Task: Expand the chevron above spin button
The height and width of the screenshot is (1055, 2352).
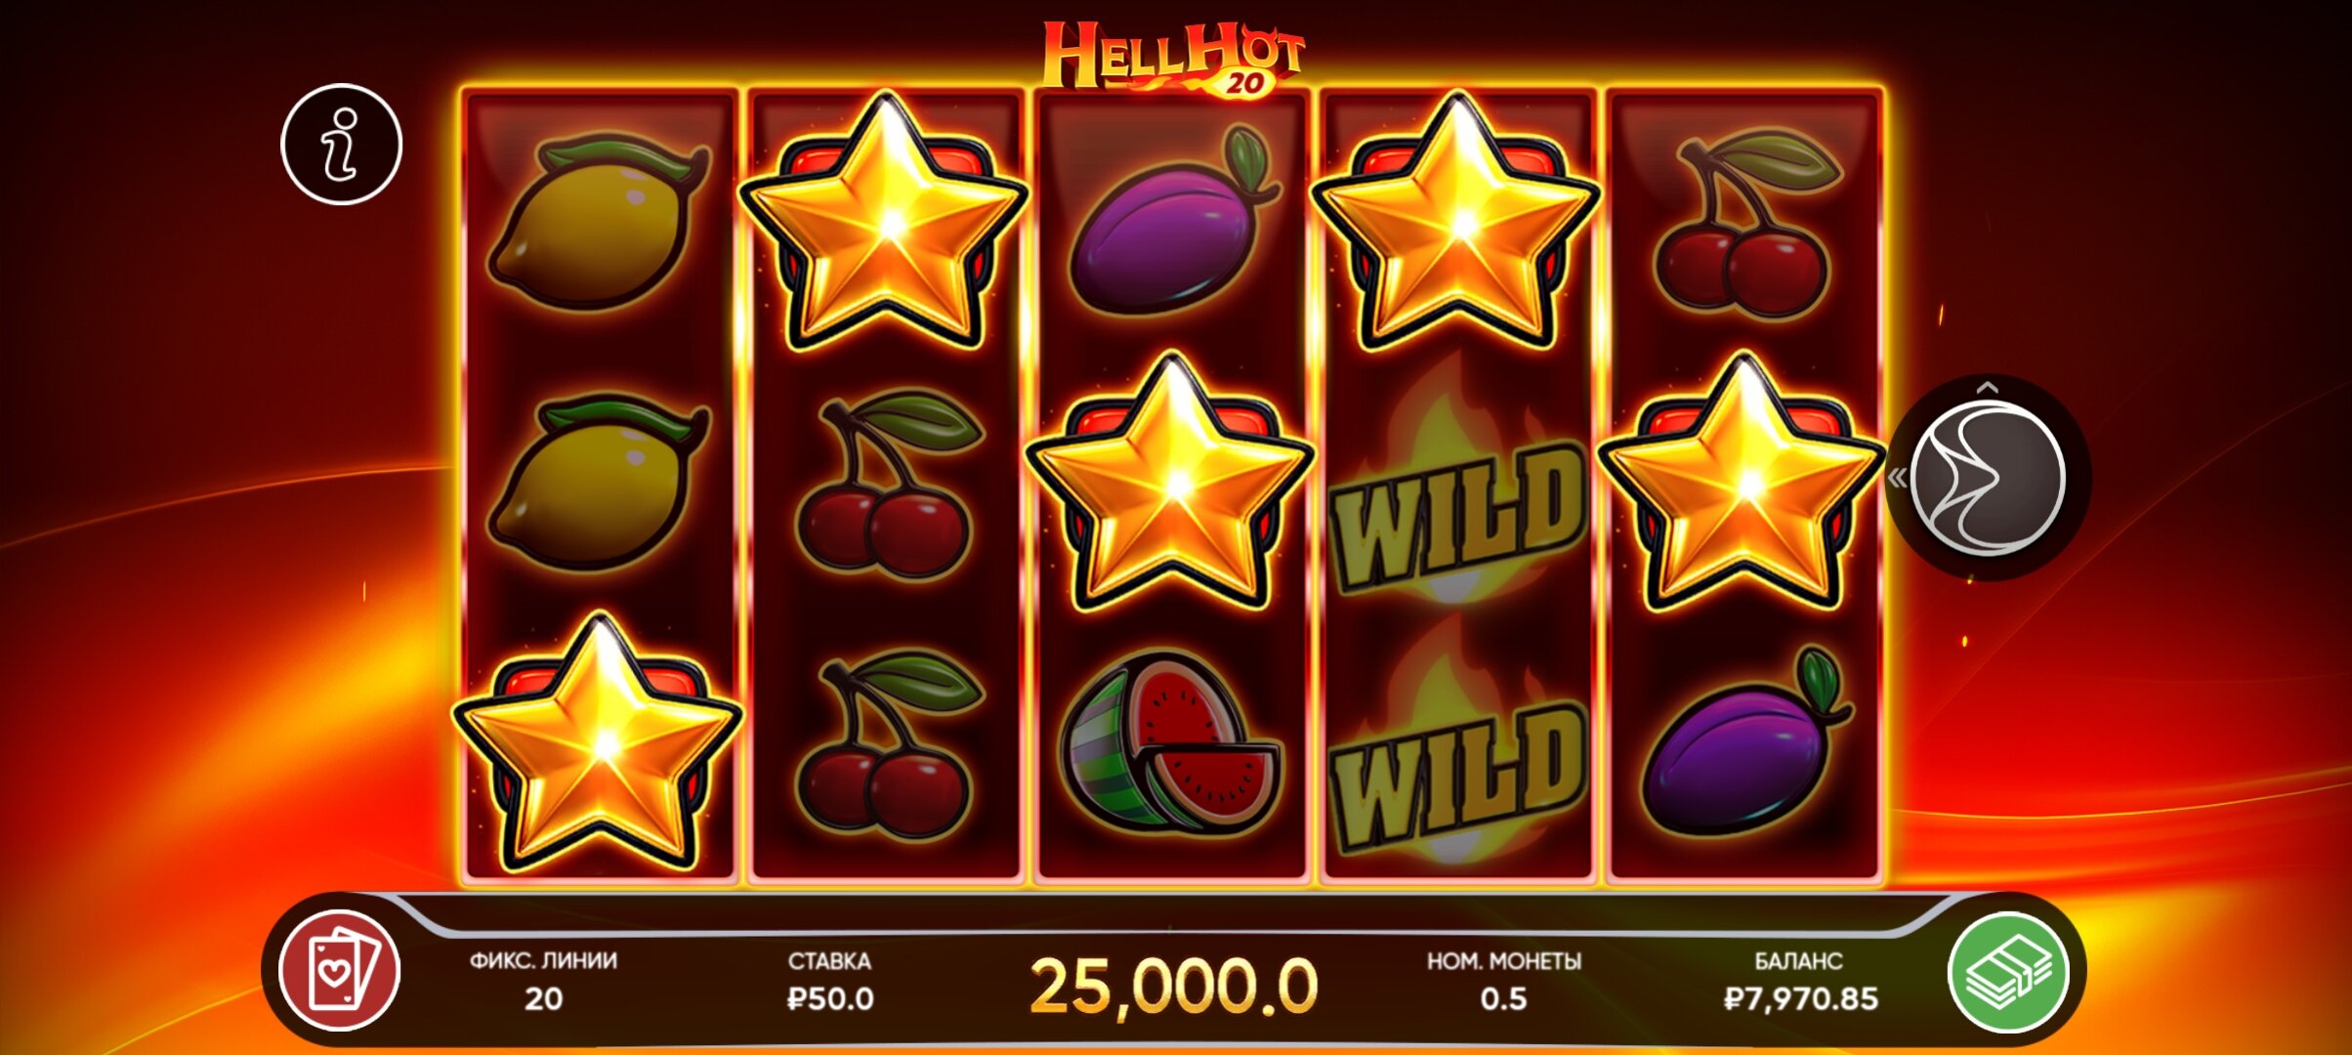Action: 1987,388
